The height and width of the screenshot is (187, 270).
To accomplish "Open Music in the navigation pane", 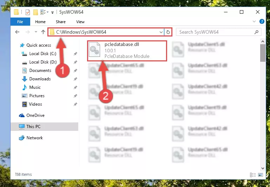I will pos(35,87).
